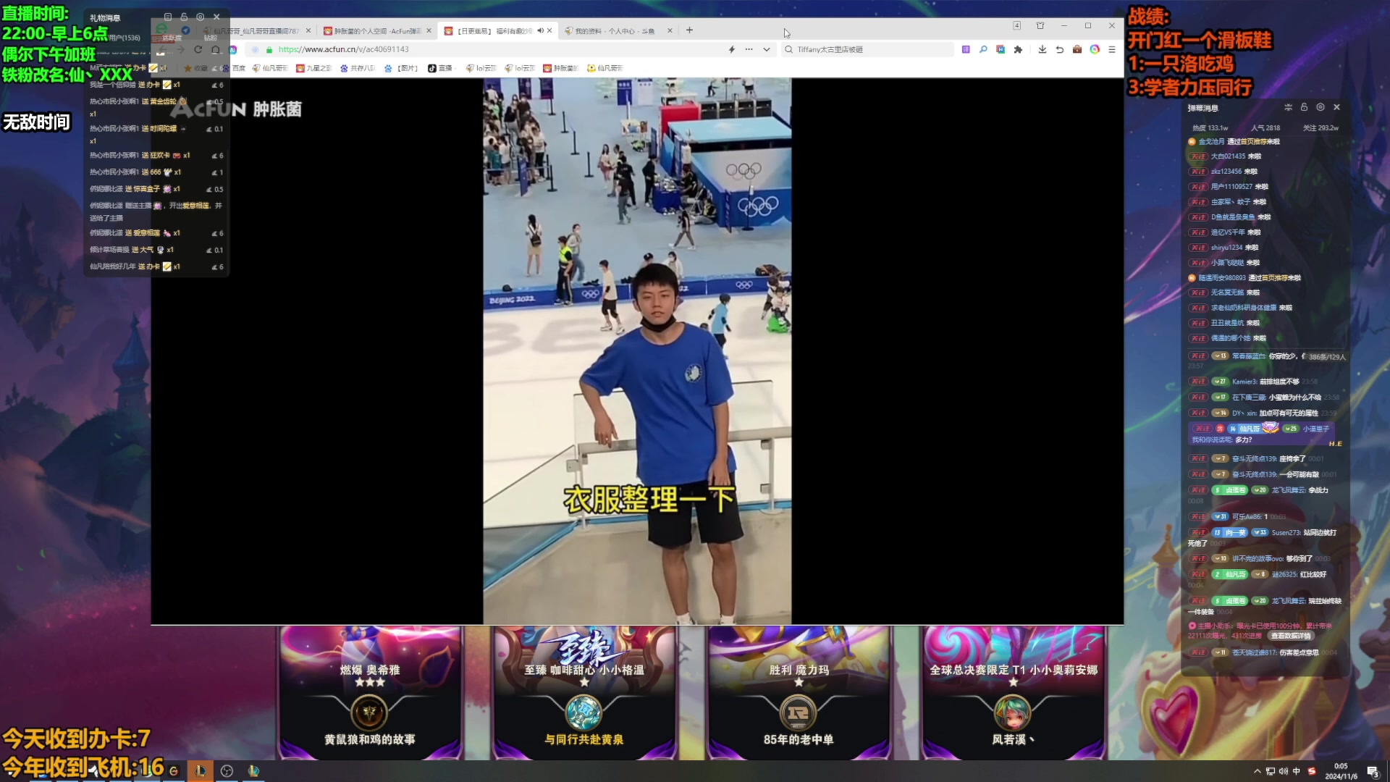1390x782 pixels.
Task: Click the browser reload button
Action: tap(198, 49)
